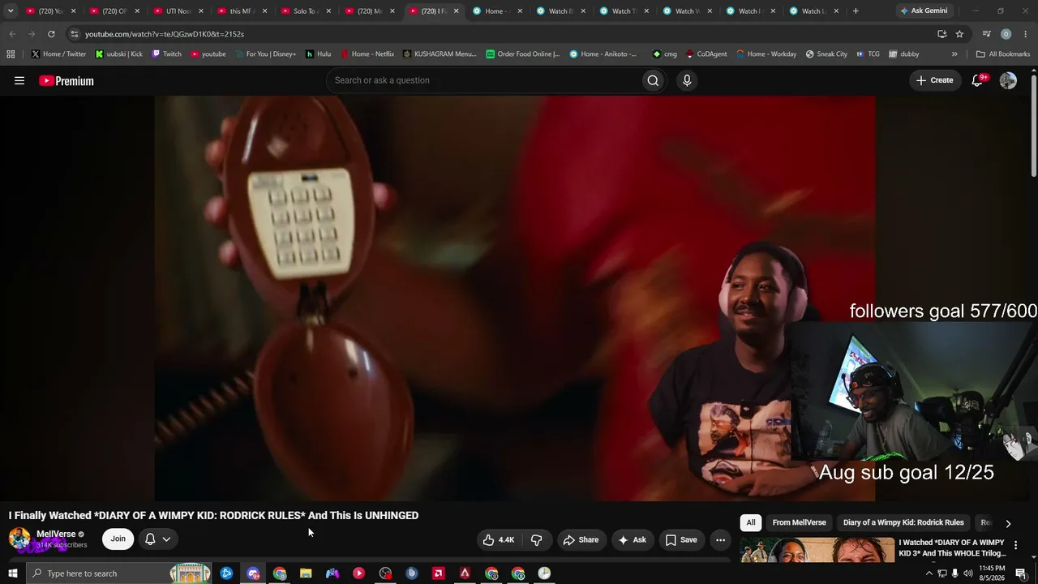Click the Windows taskbar search box
The image size is (1038, 584).
click(x=120, y=573)
